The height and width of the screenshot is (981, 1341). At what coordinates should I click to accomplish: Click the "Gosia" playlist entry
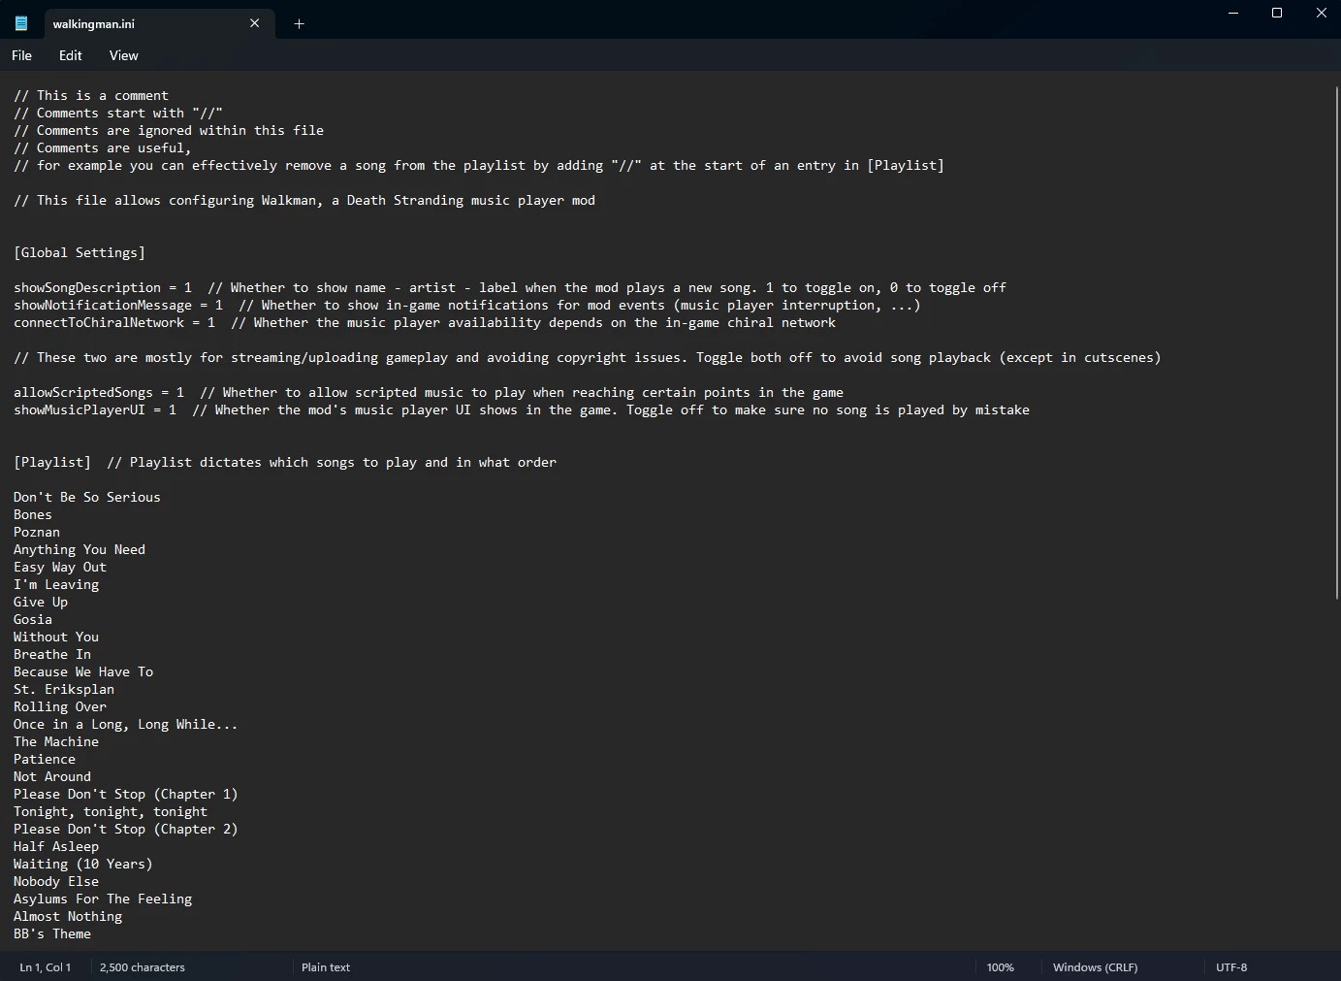[x=33, y=619]
